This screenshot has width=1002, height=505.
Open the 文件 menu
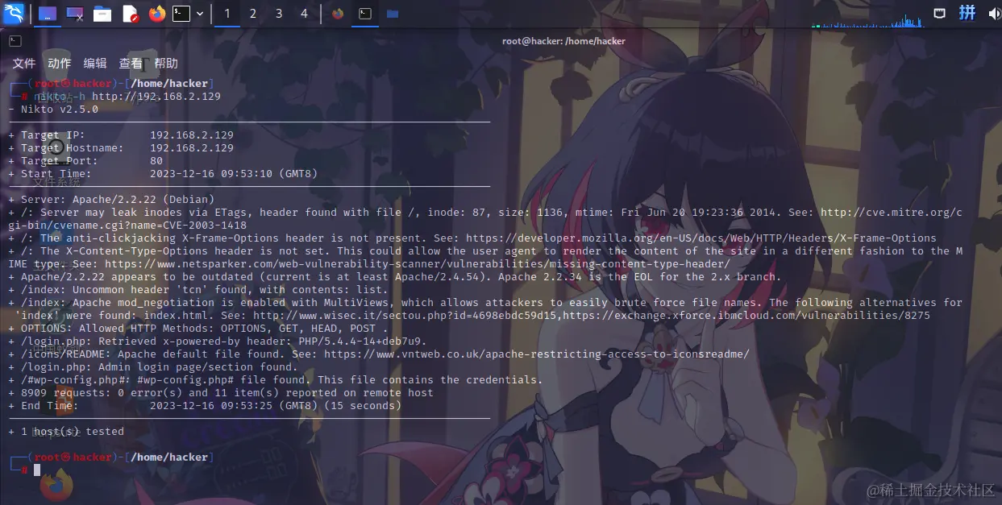click(x=24, y=64)
